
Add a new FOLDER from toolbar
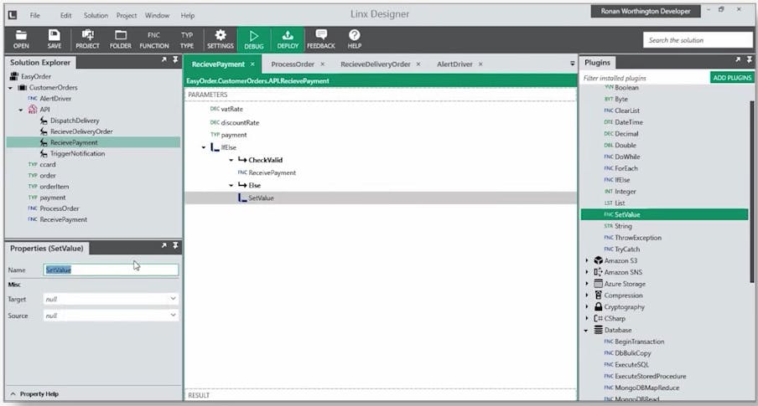click(x=121, y=39)
